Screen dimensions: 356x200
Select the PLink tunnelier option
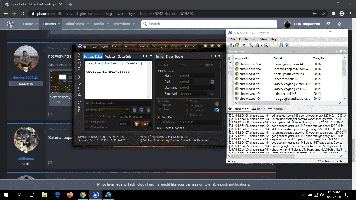click(160, 109)
